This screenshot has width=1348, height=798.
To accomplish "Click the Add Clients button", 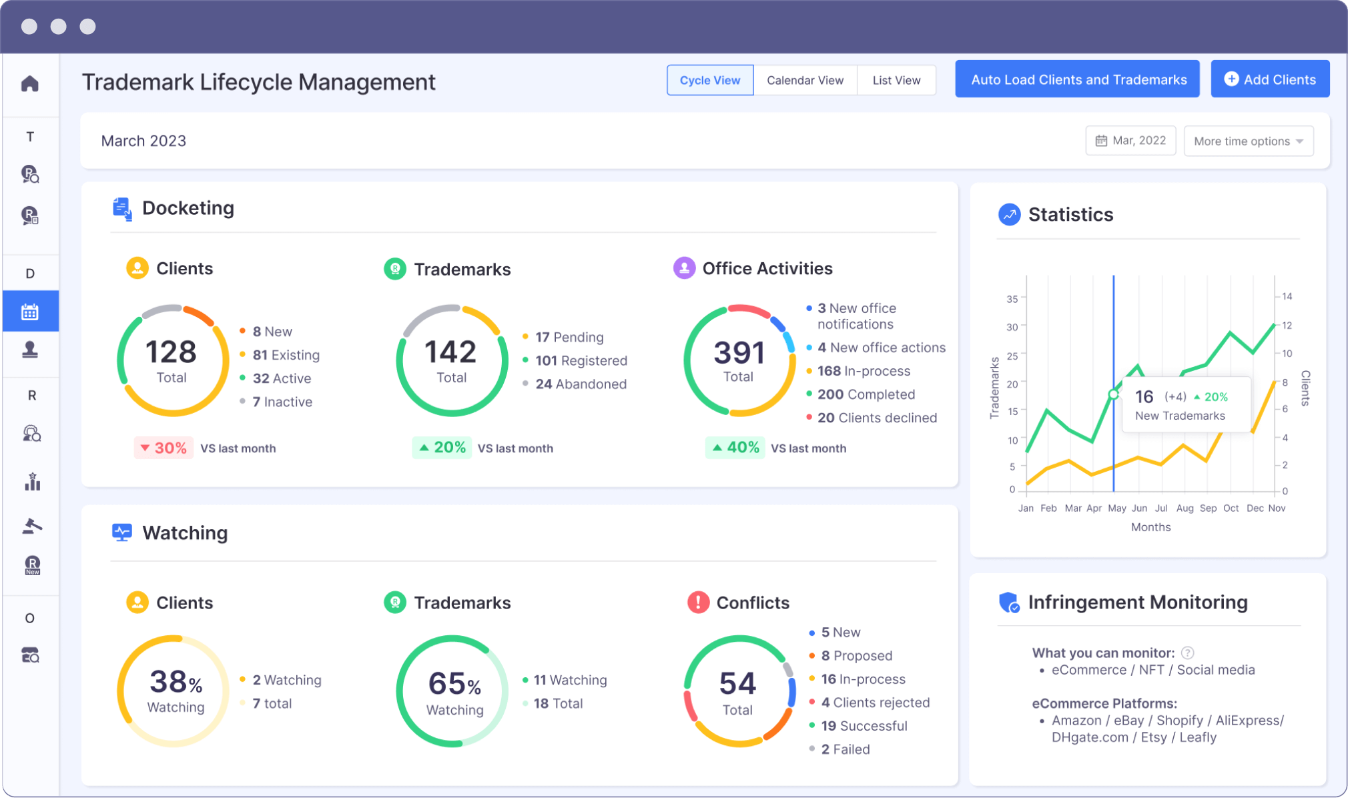I will [1269, 79].
